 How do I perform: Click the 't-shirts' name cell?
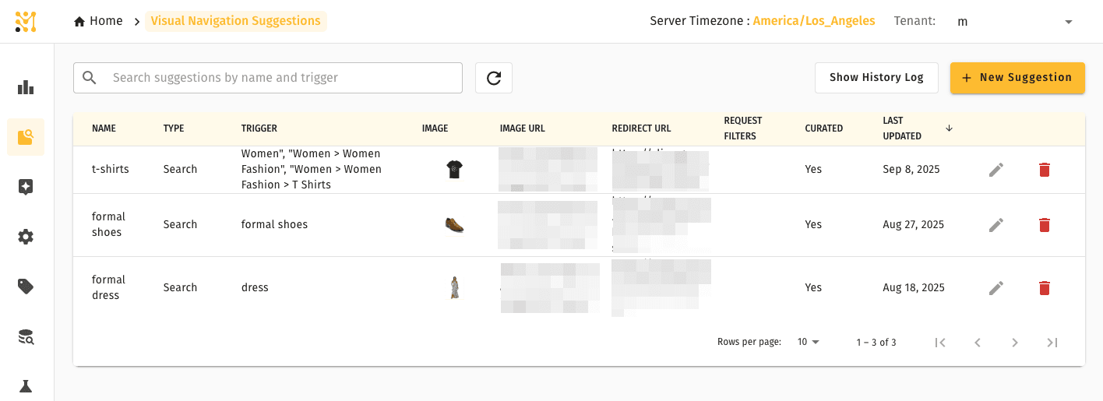click(x=111, y=170)
